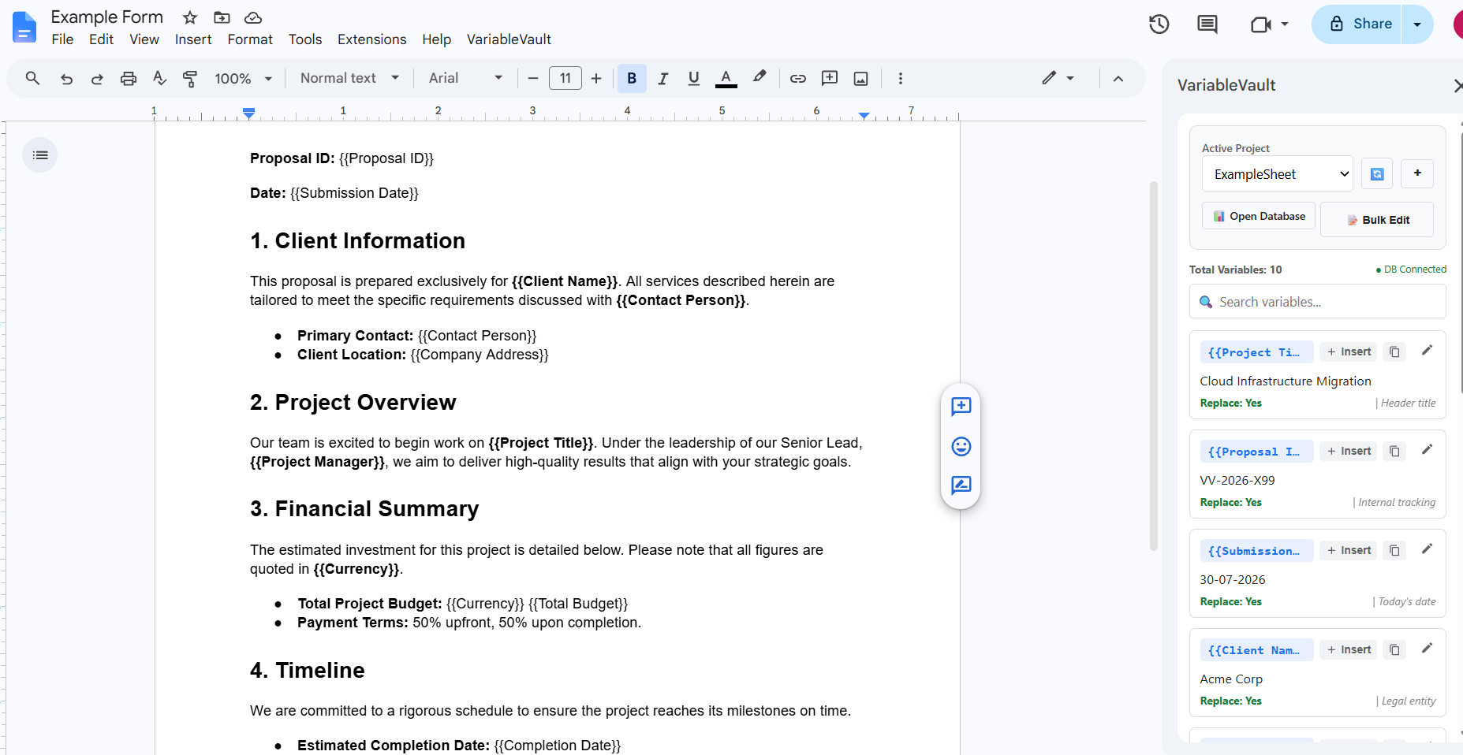1463x755 pixels.
Task: Click the font size field
Action: pos(565,78)
